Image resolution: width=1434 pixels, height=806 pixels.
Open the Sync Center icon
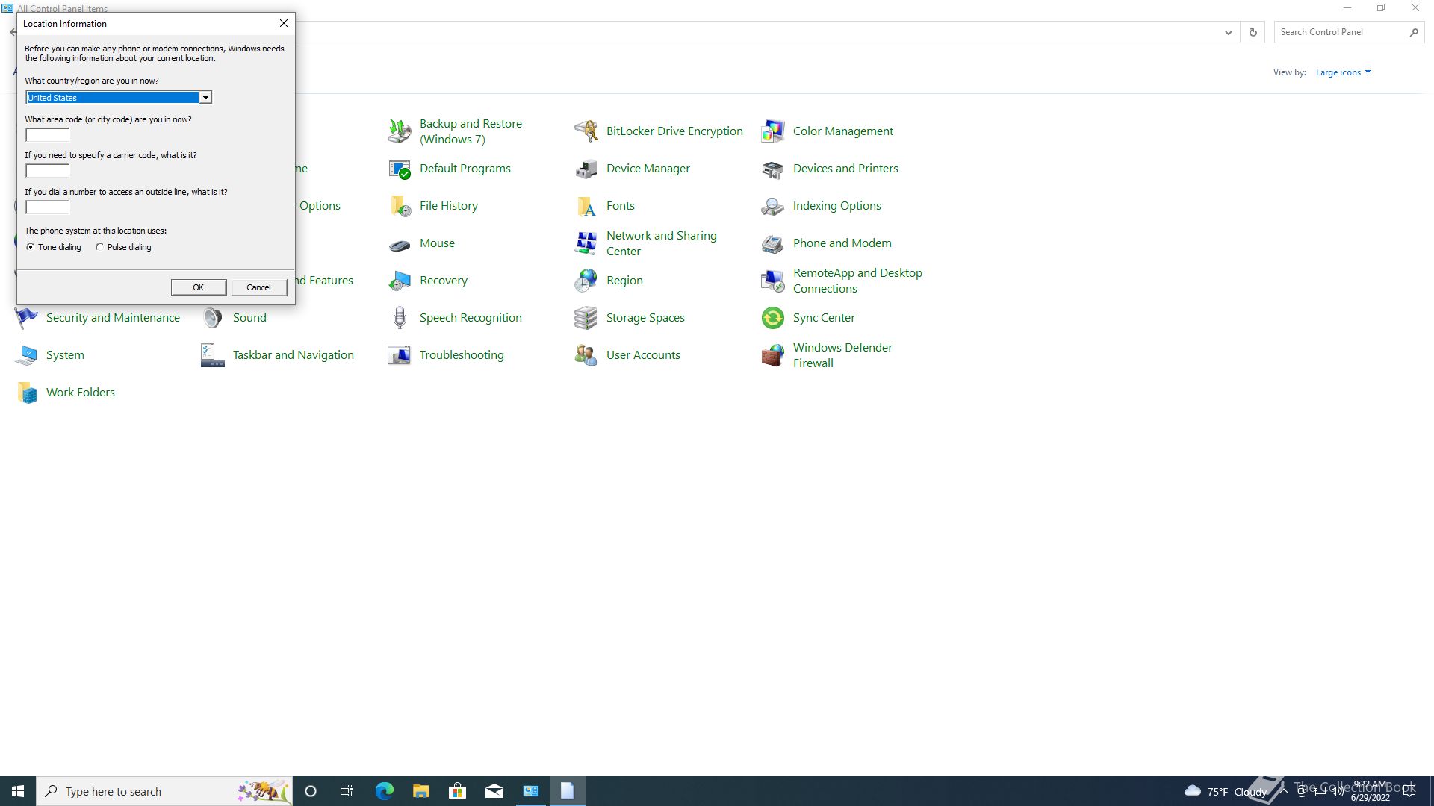(x=772, y=318)
